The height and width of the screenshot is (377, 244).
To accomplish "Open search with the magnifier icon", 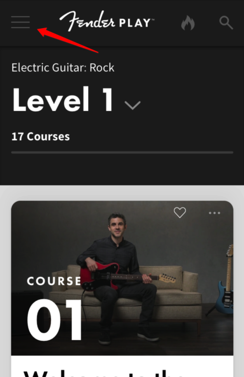I will (x=226, y=23).
